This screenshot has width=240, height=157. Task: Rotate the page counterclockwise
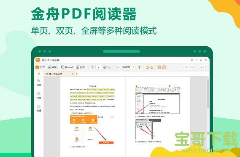click(147, 67)
